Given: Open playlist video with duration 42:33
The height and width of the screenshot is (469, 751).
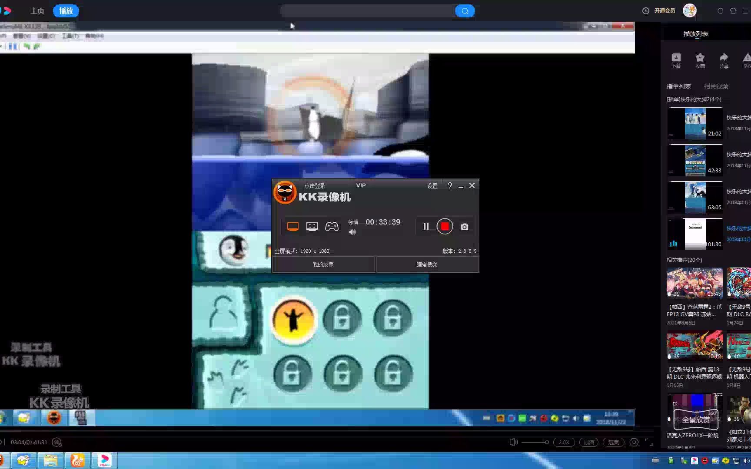Looking at the screenshot, I should [x=695, y=160].
